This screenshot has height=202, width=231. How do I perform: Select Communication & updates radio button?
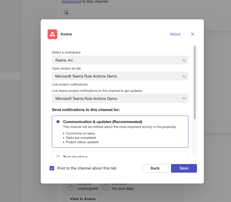58,122
